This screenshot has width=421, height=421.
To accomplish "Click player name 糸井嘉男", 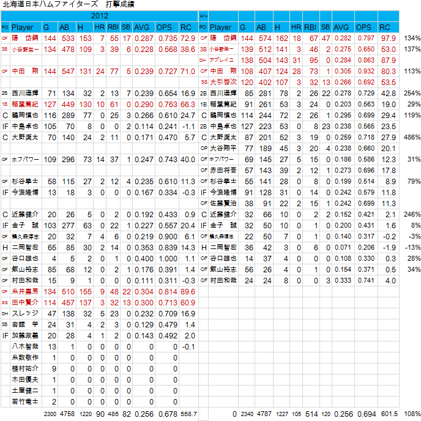I will tap(25, 292).
